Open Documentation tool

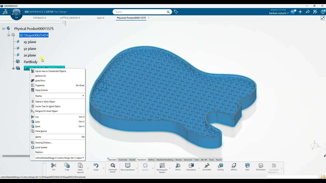[x=128, y=167]
